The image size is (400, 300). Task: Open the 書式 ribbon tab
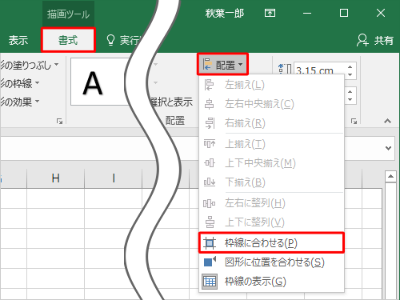coord(68,40)
